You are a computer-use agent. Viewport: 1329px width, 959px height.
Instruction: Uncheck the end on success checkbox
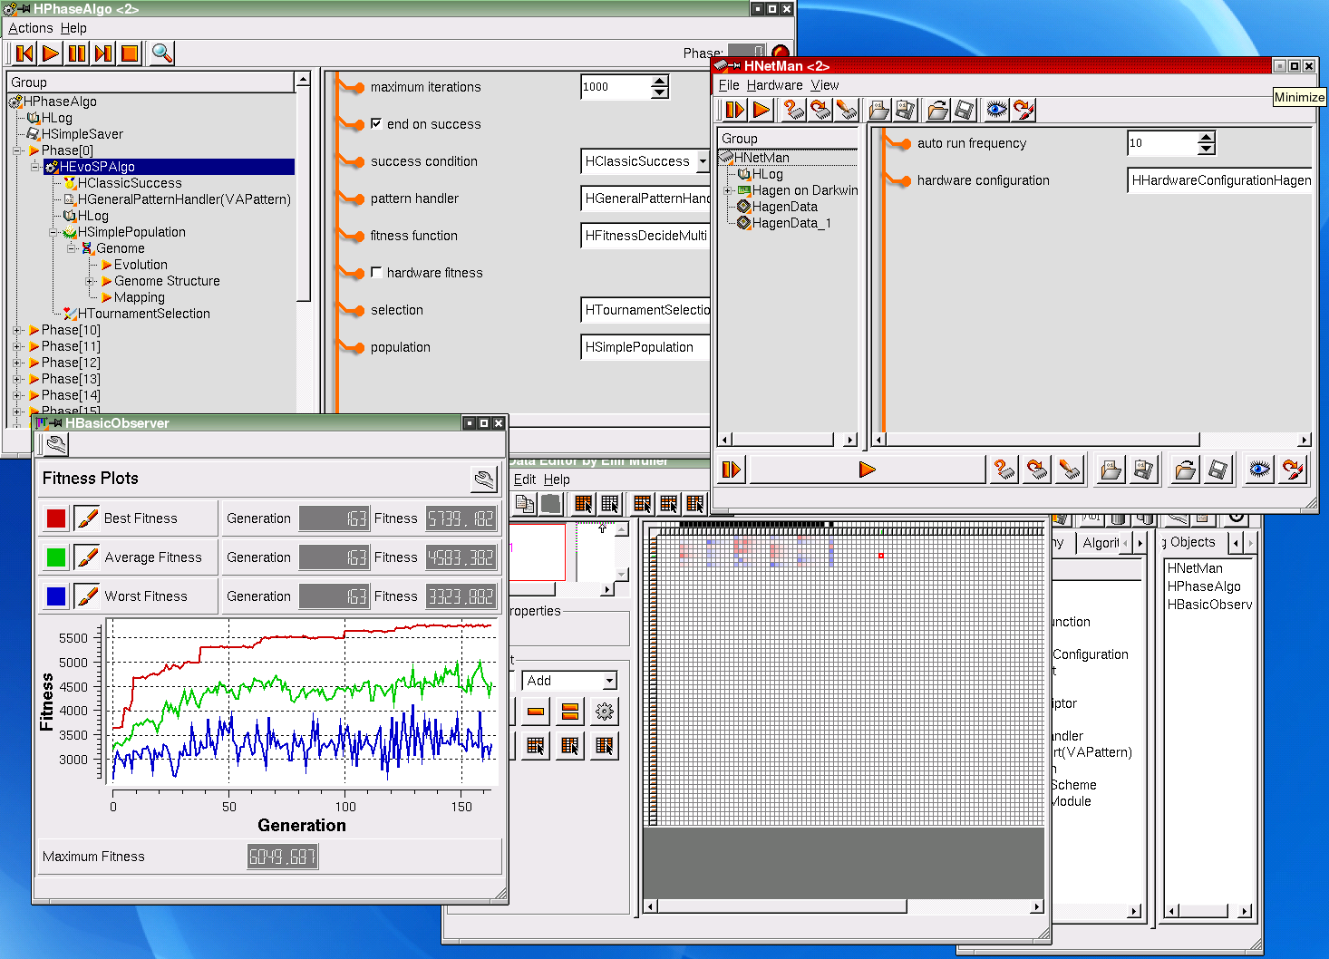tap(376, 124)
